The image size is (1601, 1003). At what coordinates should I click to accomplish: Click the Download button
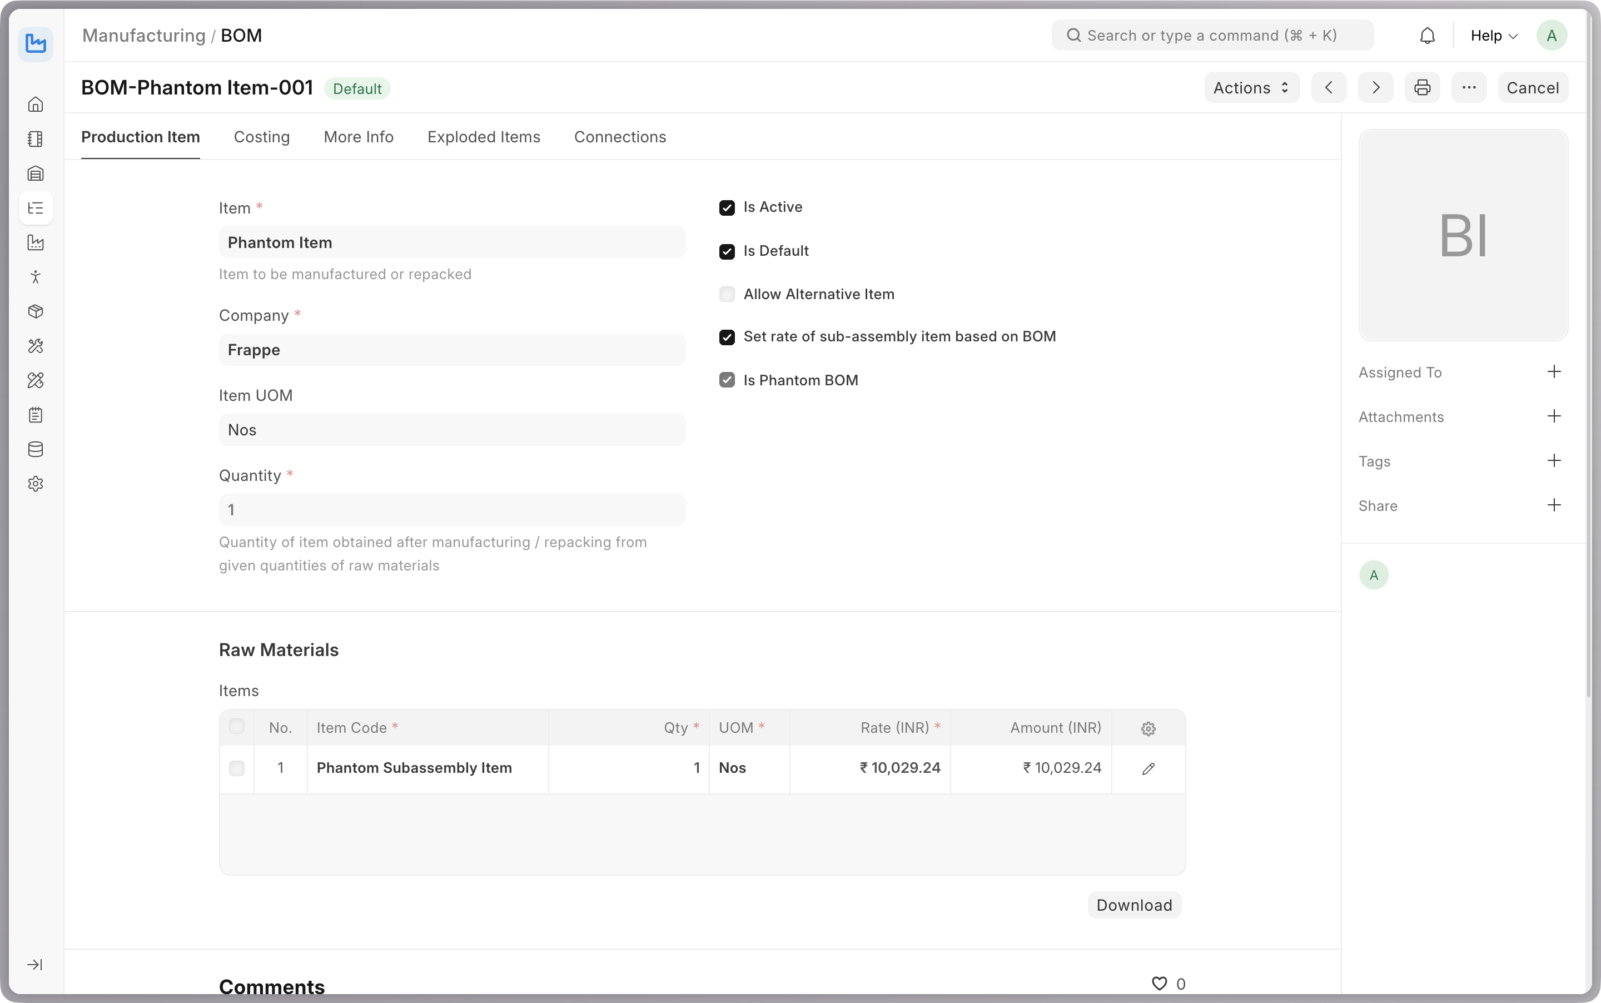click(1133, 905)
